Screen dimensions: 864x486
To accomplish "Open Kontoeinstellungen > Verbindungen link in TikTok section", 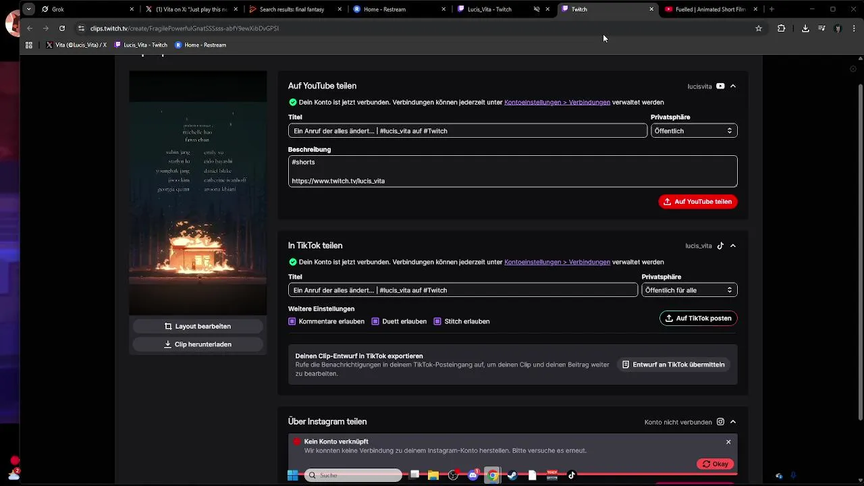I will pyautogui.click(x=557, y=262).
